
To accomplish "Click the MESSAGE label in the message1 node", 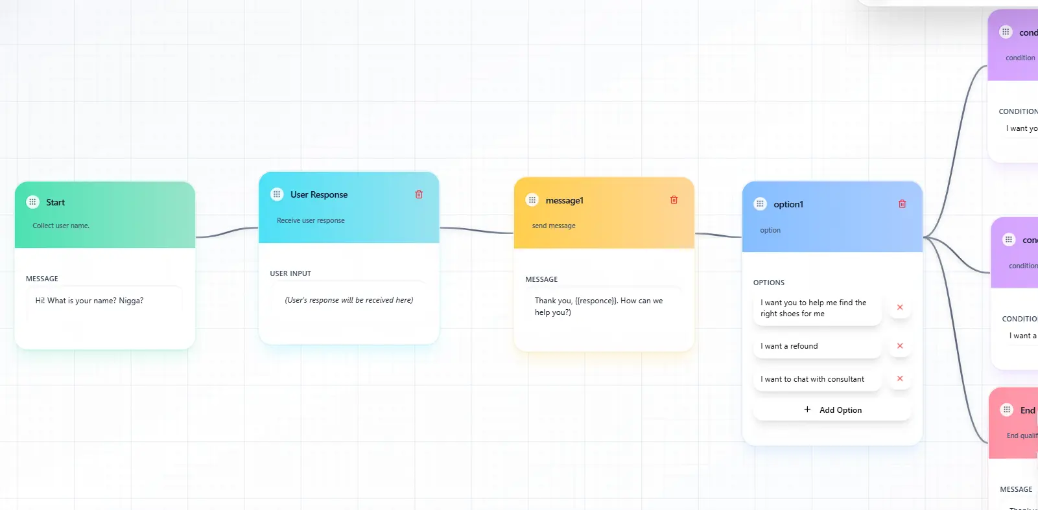I will tap(541, 279).
